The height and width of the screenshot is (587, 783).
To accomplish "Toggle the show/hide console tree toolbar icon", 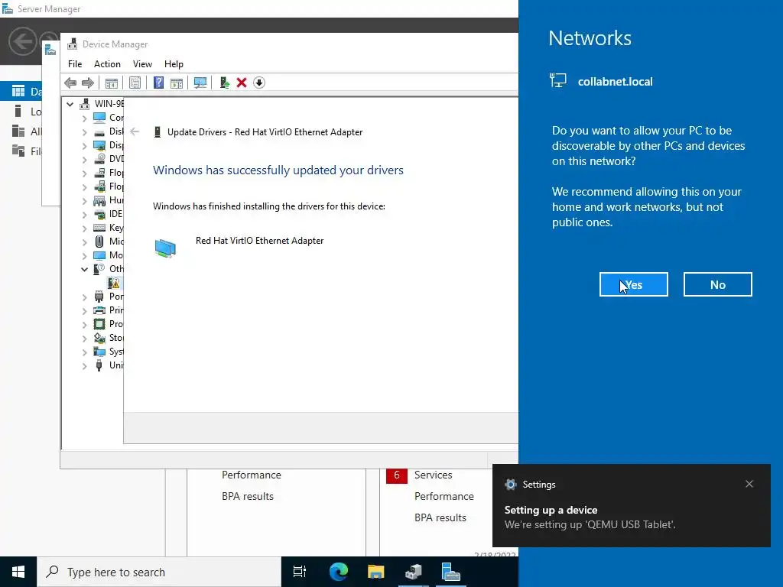I will pyautogui.click(x=112, y=83).
